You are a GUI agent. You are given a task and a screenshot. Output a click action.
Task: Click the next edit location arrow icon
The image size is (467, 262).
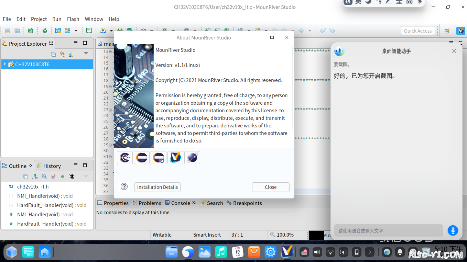pyautogui.click(x=332, y=31)
